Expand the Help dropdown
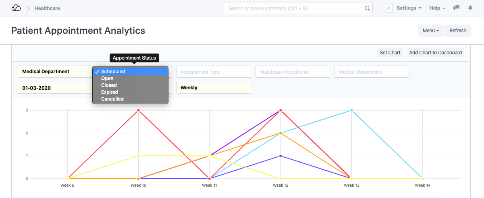This screenshot has height=198, width=484. [x=437, y=8]
